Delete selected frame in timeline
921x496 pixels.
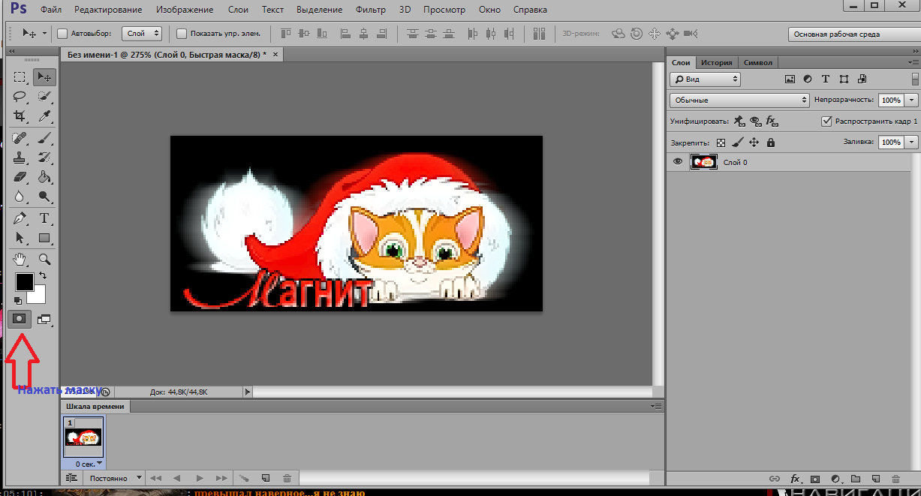point(287,478)
